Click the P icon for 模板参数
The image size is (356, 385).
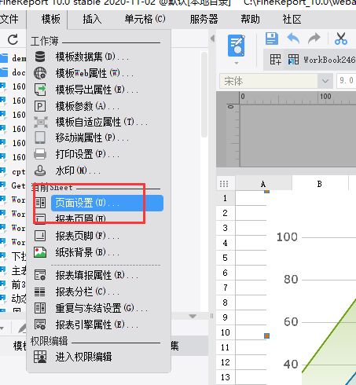pos(40,106)
